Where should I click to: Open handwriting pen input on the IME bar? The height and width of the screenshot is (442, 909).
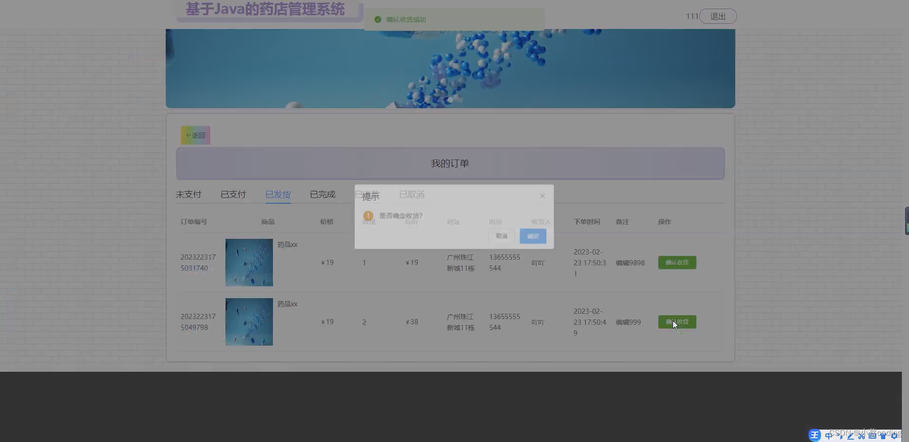click(850, 435)
